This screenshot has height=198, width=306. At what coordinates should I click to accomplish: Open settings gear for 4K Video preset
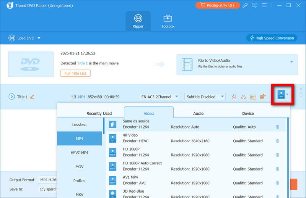point(277,141)
